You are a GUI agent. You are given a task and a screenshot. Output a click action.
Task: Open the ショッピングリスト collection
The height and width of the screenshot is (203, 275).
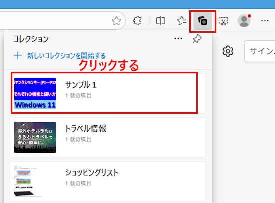pyautogui.click(x=108, y=181)
